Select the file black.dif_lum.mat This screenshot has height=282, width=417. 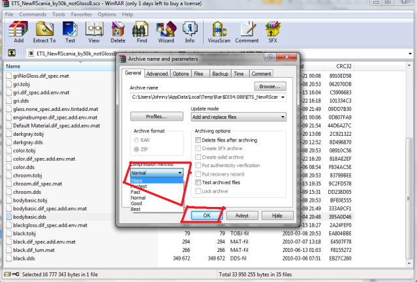(x=34, y=250)
